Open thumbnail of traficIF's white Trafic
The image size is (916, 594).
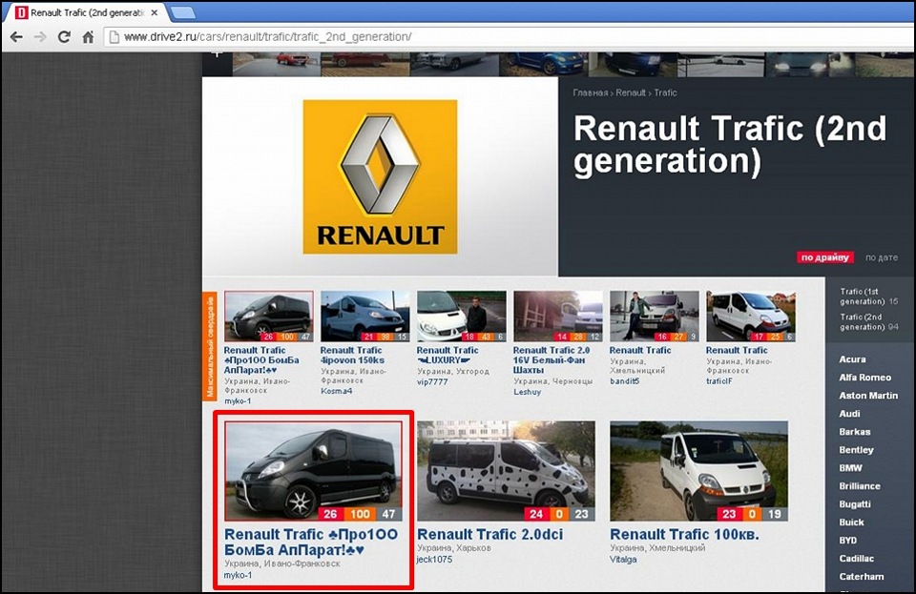click(x=751, y=317)
